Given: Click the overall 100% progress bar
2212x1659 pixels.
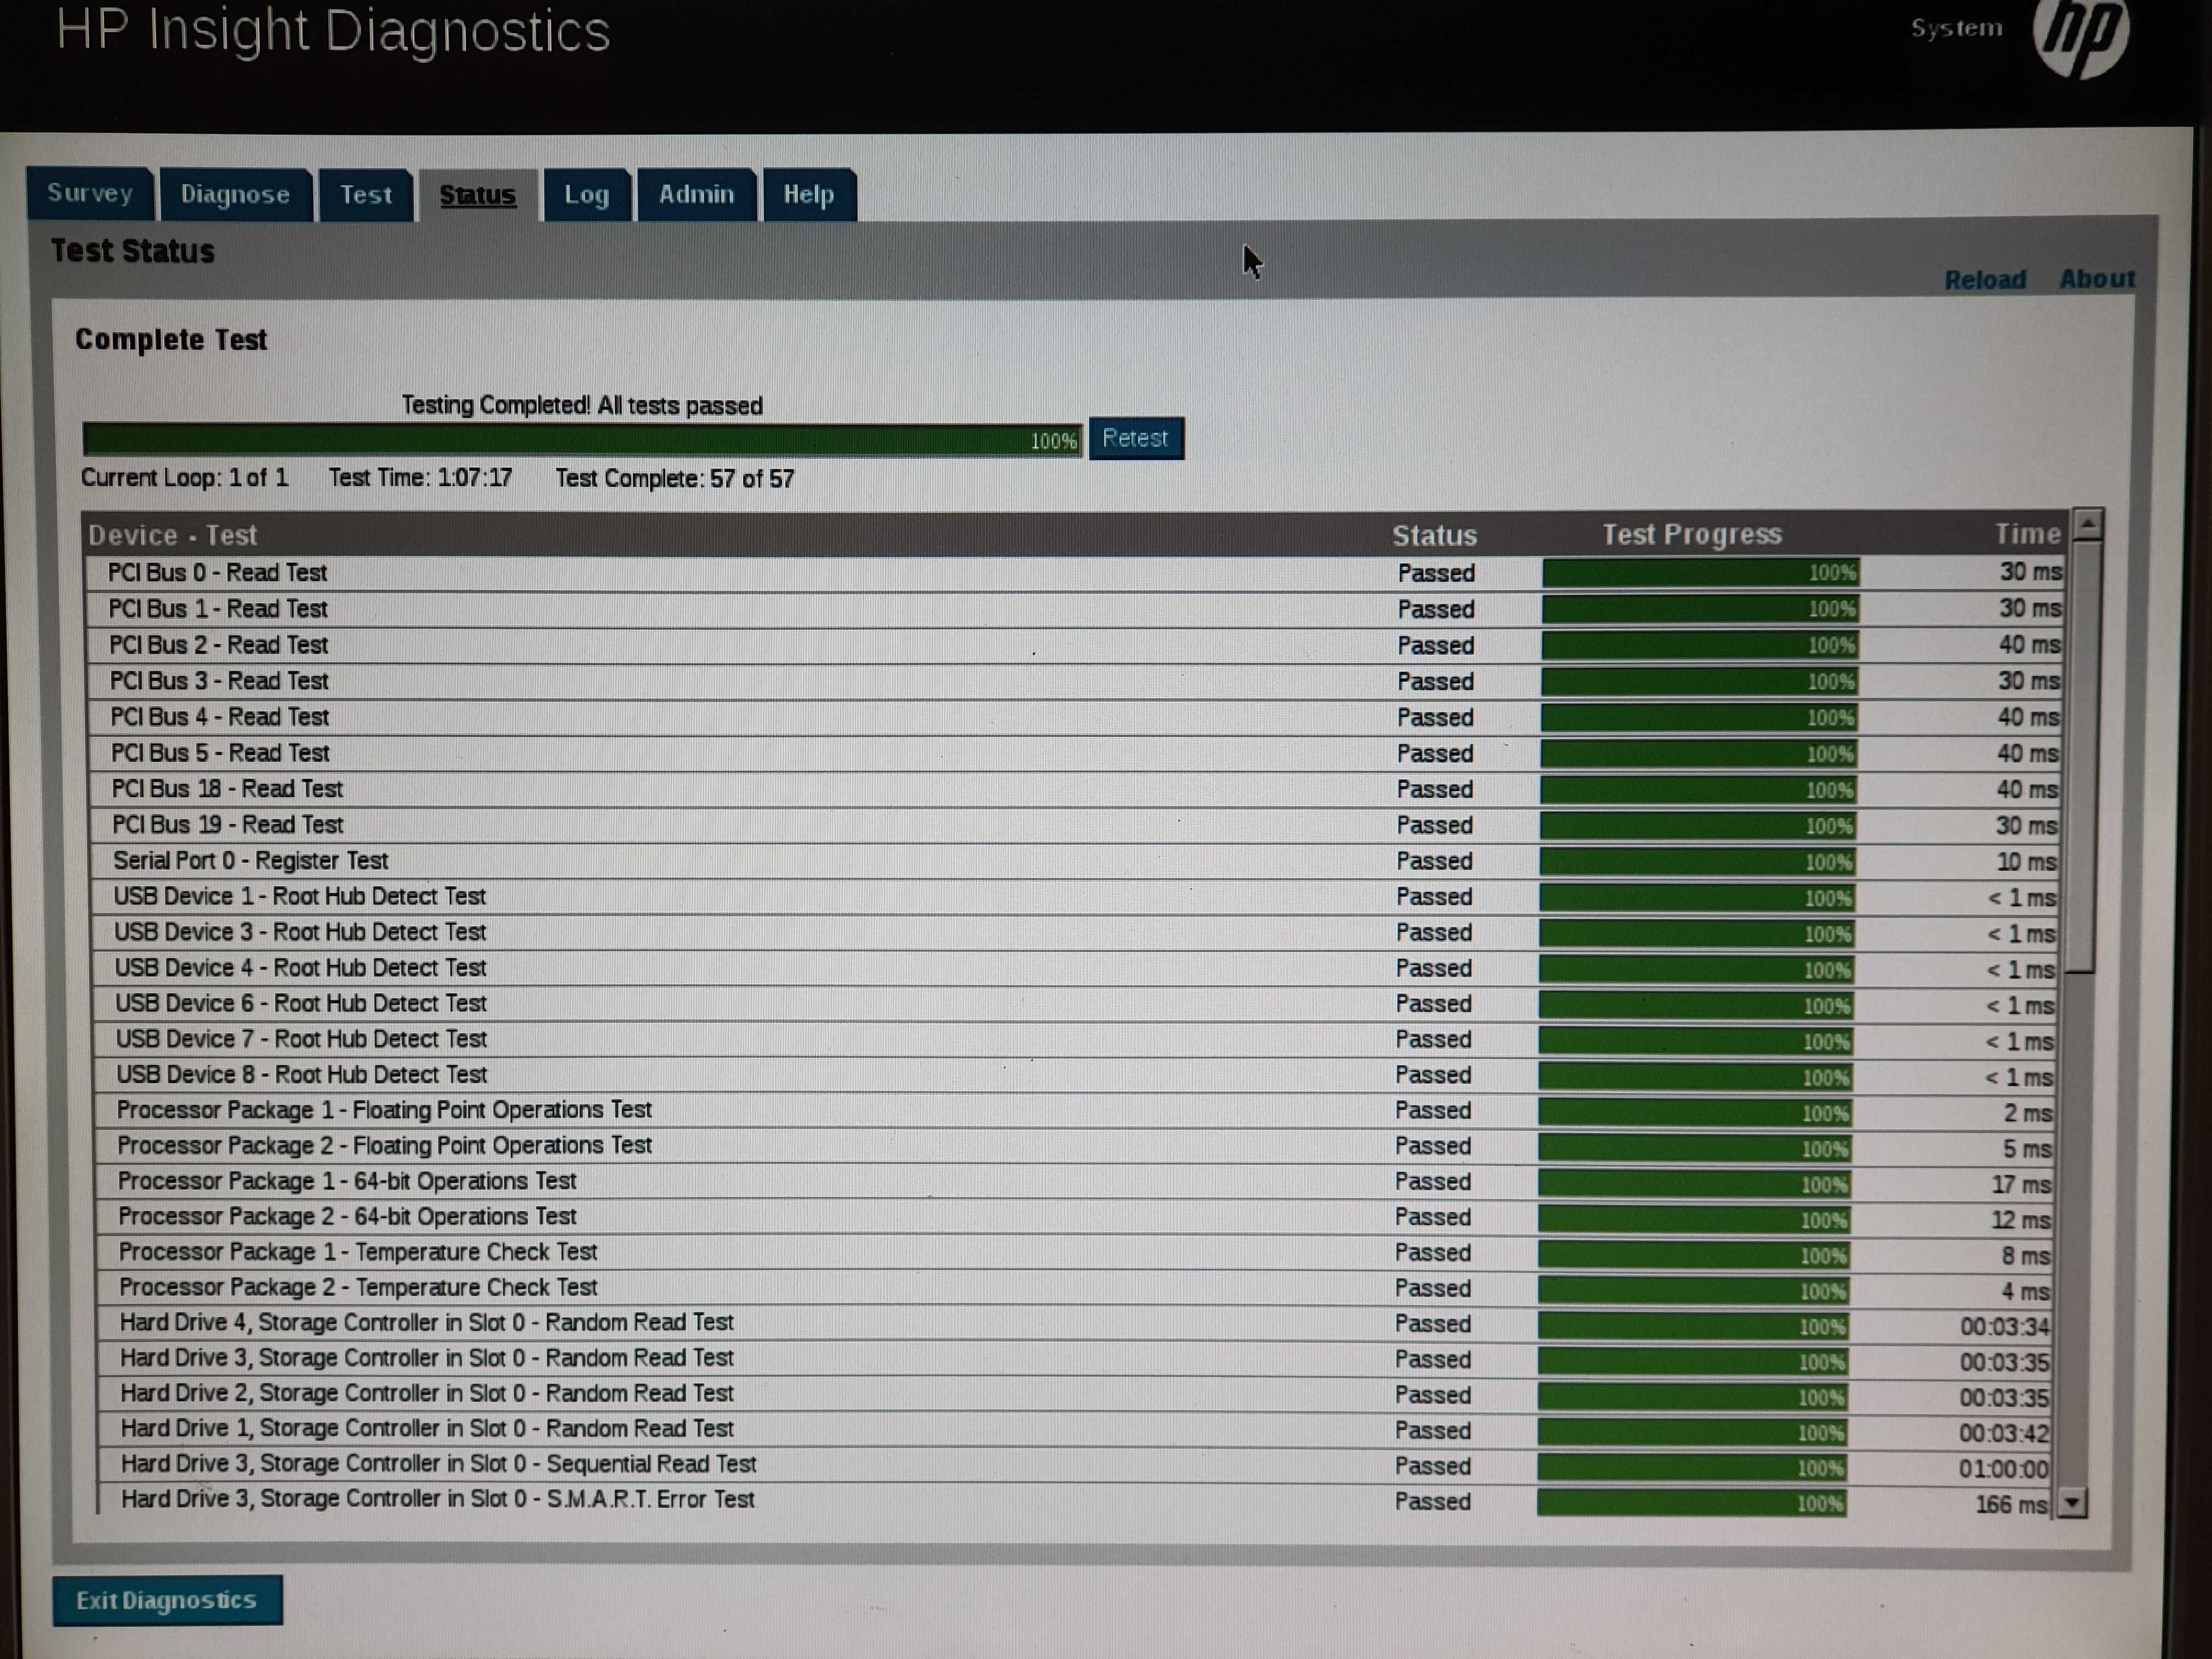Looking at the screenshot, I should click(x=582, y=440).
